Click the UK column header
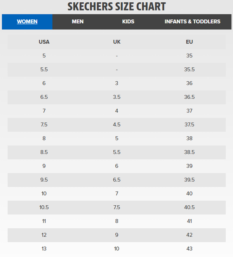This screenshot has height=257, width=233. point(116,42)
